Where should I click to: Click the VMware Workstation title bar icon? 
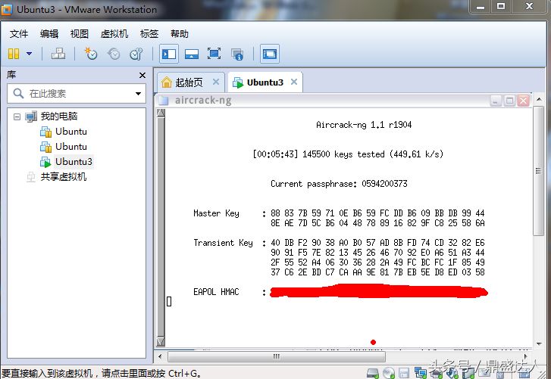point(7,10)
